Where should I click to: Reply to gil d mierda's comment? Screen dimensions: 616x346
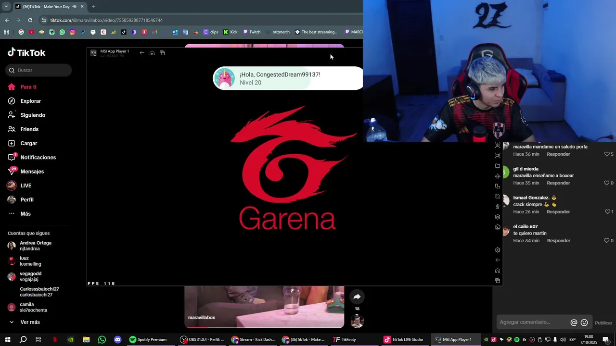[x=558, y=183]
